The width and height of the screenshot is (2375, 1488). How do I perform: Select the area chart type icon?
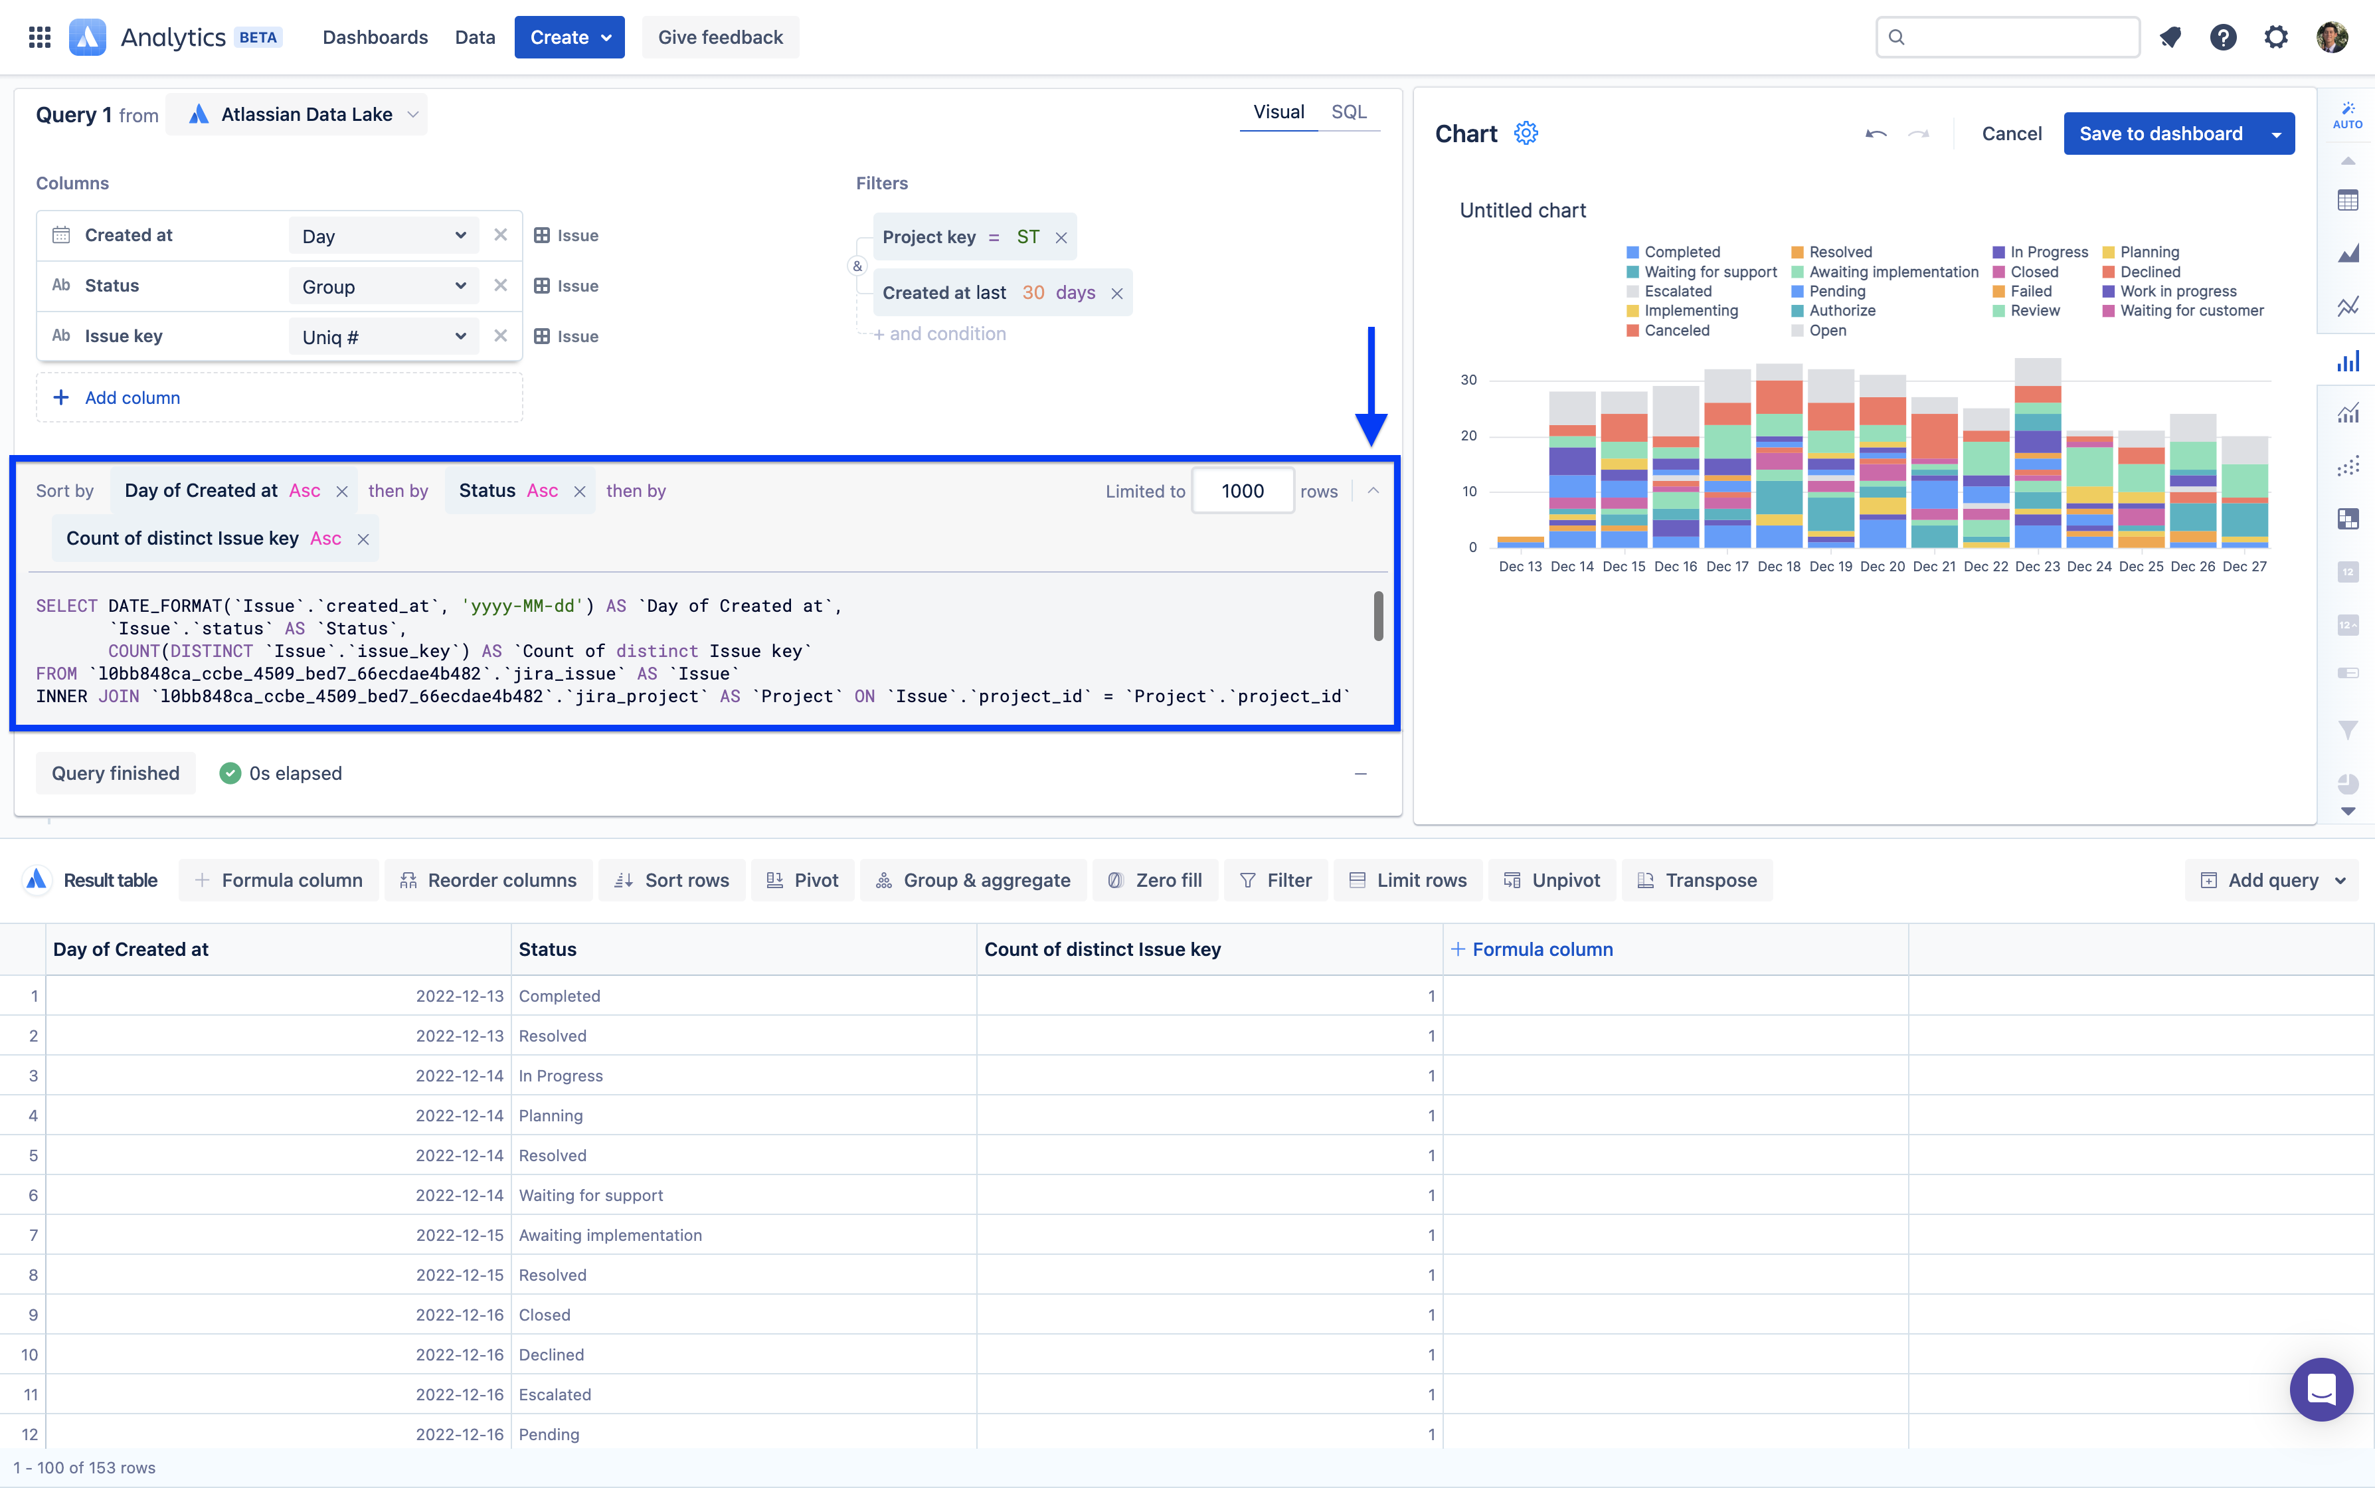2348,254
